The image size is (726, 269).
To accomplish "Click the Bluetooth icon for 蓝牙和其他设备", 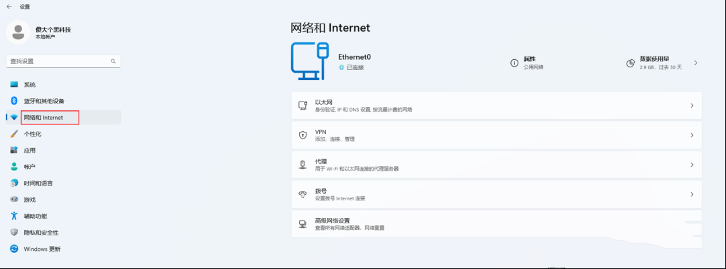I will pos(14,101).
